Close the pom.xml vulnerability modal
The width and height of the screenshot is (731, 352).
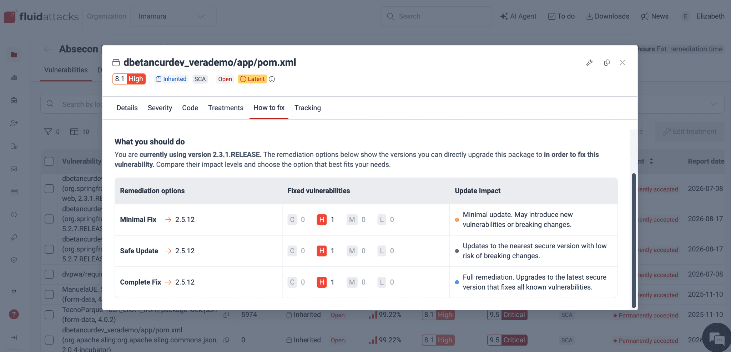tap(622, 63)
